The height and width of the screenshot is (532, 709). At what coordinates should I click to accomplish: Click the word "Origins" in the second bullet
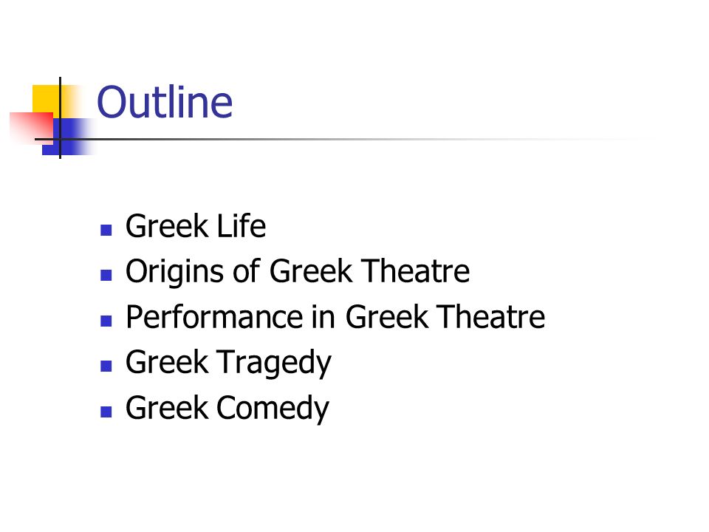tap(174, 272)
